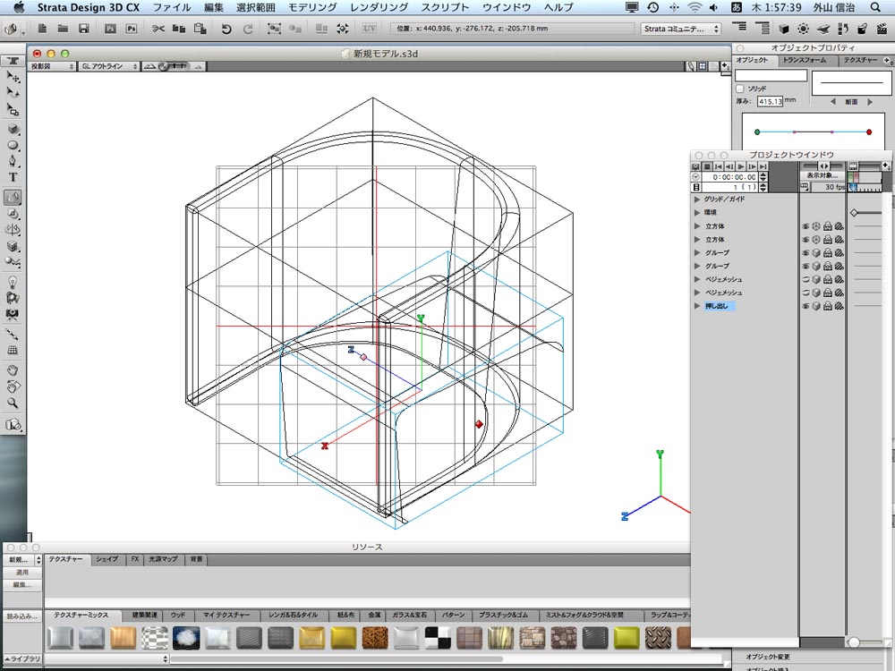Click the Stop button in Project Window
Image resolution: width=895 pixels, height=671 pixels.
707,166
